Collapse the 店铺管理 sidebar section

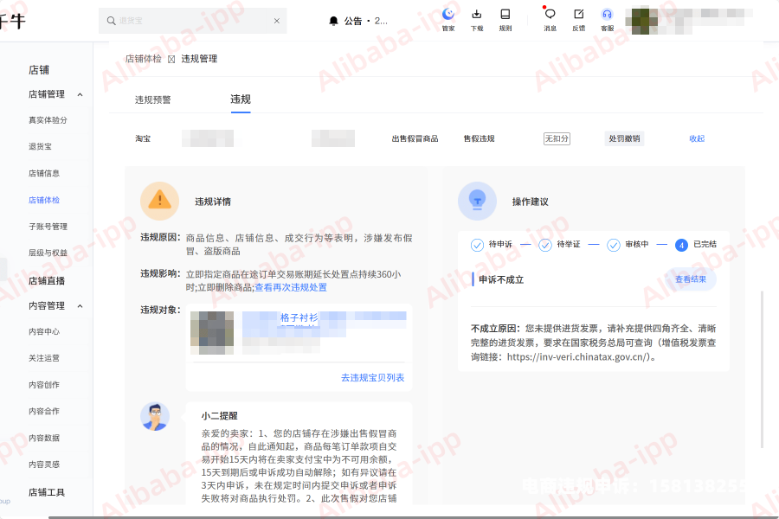coord(80,94)
